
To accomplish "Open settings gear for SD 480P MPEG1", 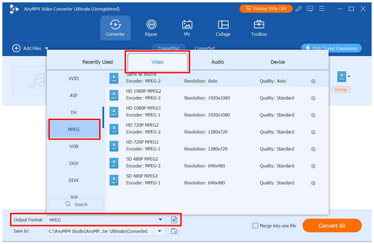I will click(x=313, y=183).
